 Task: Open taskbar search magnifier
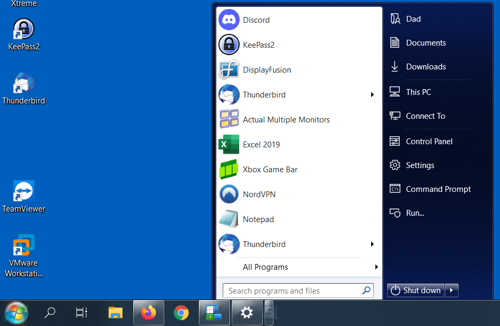(50, 313)
